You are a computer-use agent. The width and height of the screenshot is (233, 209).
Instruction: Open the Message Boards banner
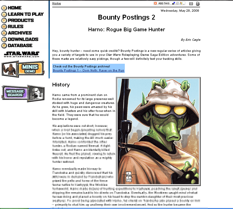click(x=23, y=93)
